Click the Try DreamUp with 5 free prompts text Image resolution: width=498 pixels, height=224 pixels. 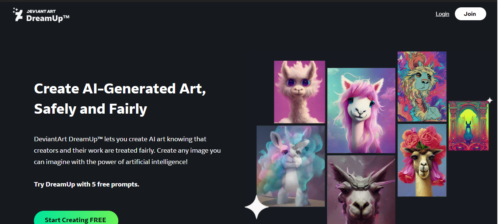click(x=87, y=184)
